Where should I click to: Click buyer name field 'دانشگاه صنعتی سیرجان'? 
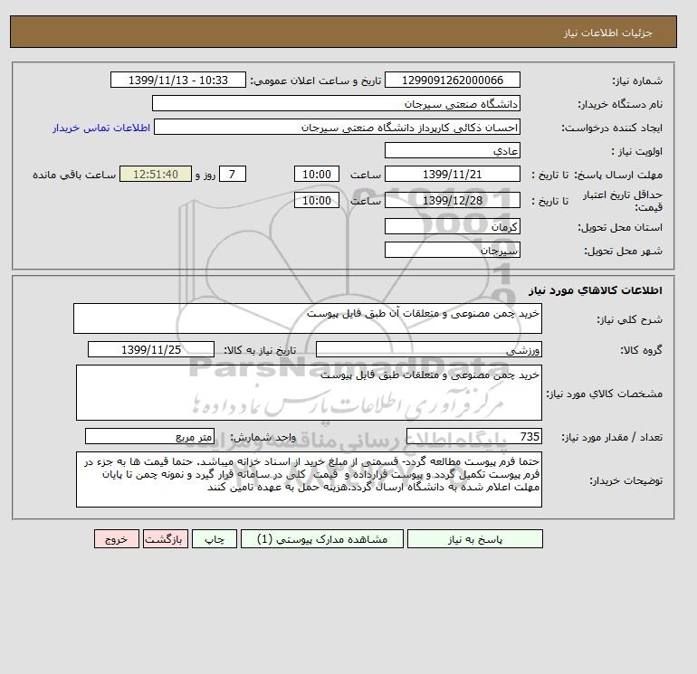(336, 103)
